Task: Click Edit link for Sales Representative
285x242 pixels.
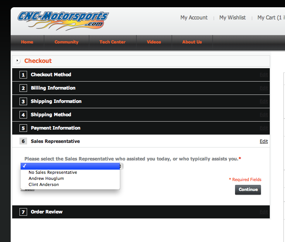Action: [264, 141]
